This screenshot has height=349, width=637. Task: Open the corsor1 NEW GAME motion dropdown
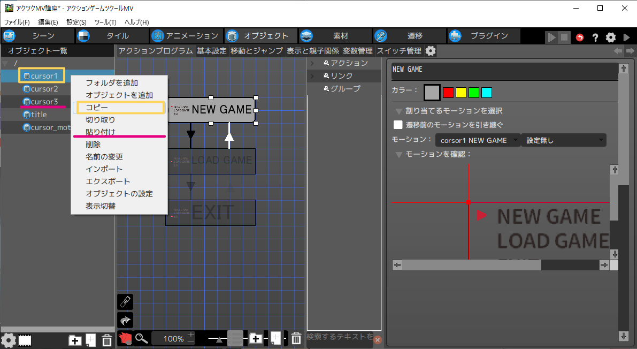click(478, 140)
